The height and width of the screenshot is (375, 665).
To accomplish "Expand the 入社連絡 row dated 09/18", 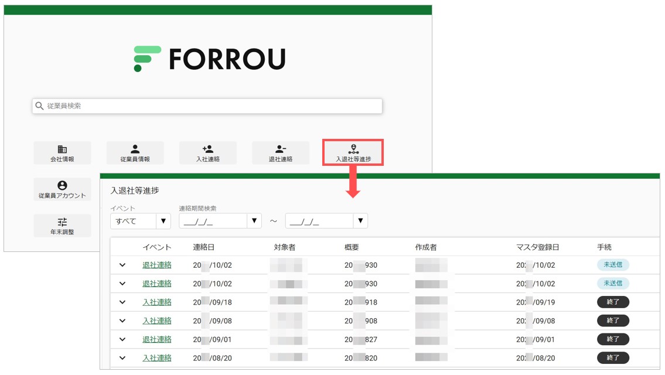I will pyautogui.click(x=122, y=302).
